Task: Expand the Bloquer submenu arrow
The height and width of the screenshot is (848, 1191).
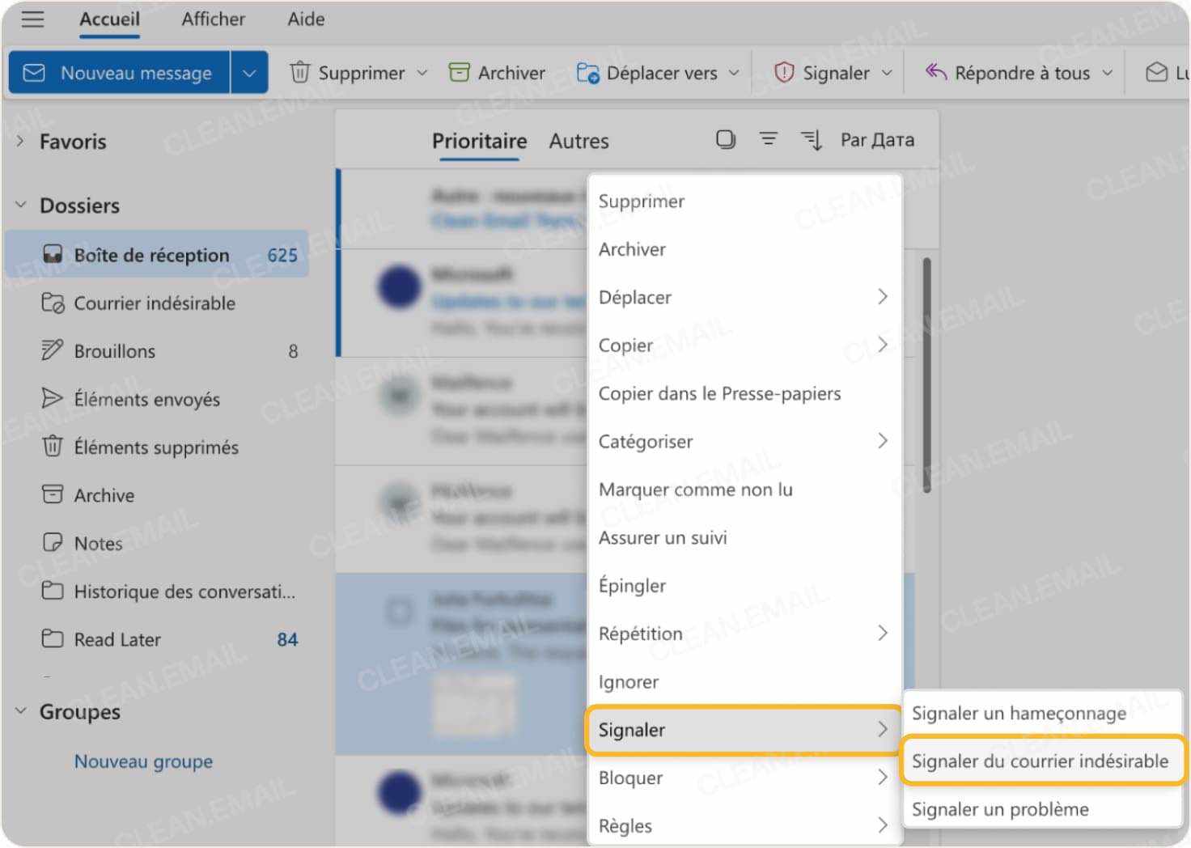Action: pyautogui.click(x=883, y=778)
